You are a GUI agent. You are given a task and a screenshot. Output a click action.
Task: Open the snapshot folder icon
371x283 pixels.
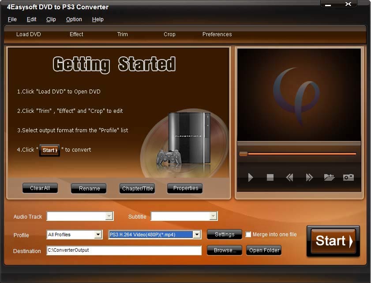point(329,177)
